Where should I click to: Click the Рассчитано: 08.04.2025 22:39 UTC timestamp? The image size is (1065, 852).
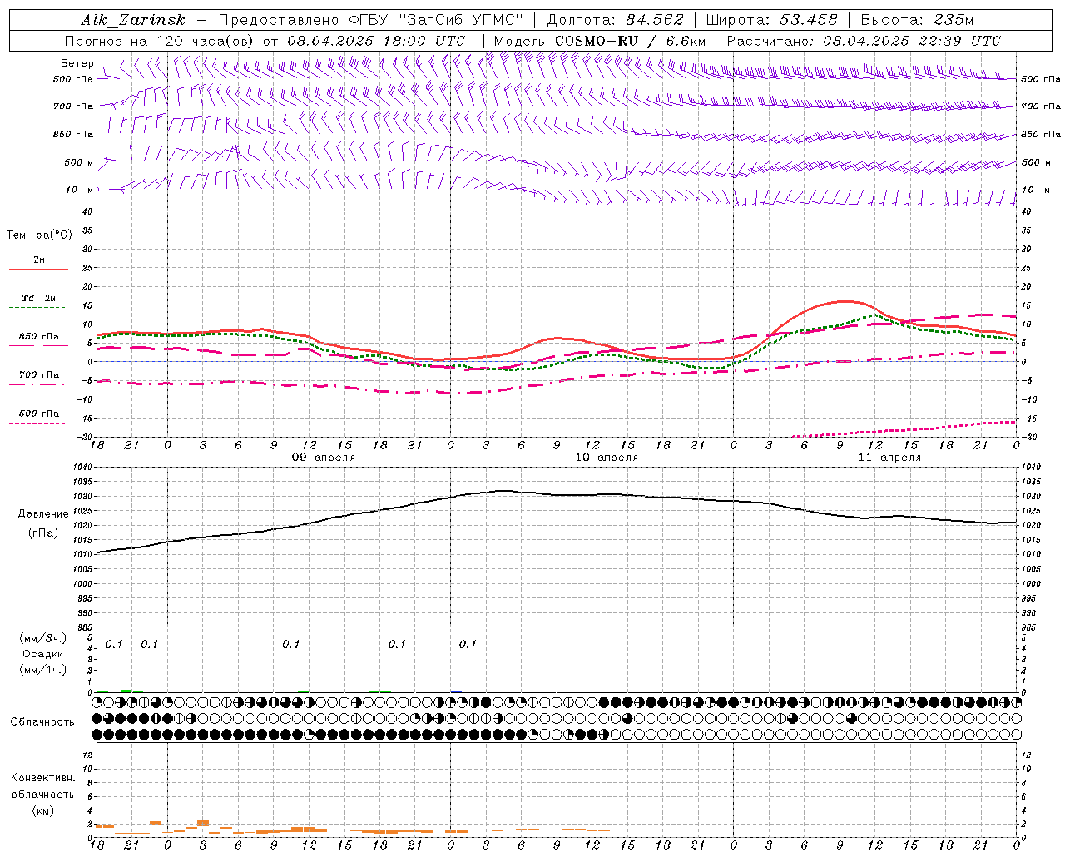pos(863,41)
